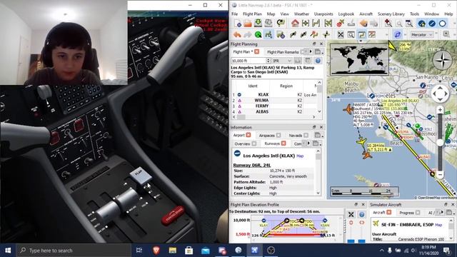Open the Aircraft menu
The height and width of the screenshot is (257, 457).
[366, 14]
